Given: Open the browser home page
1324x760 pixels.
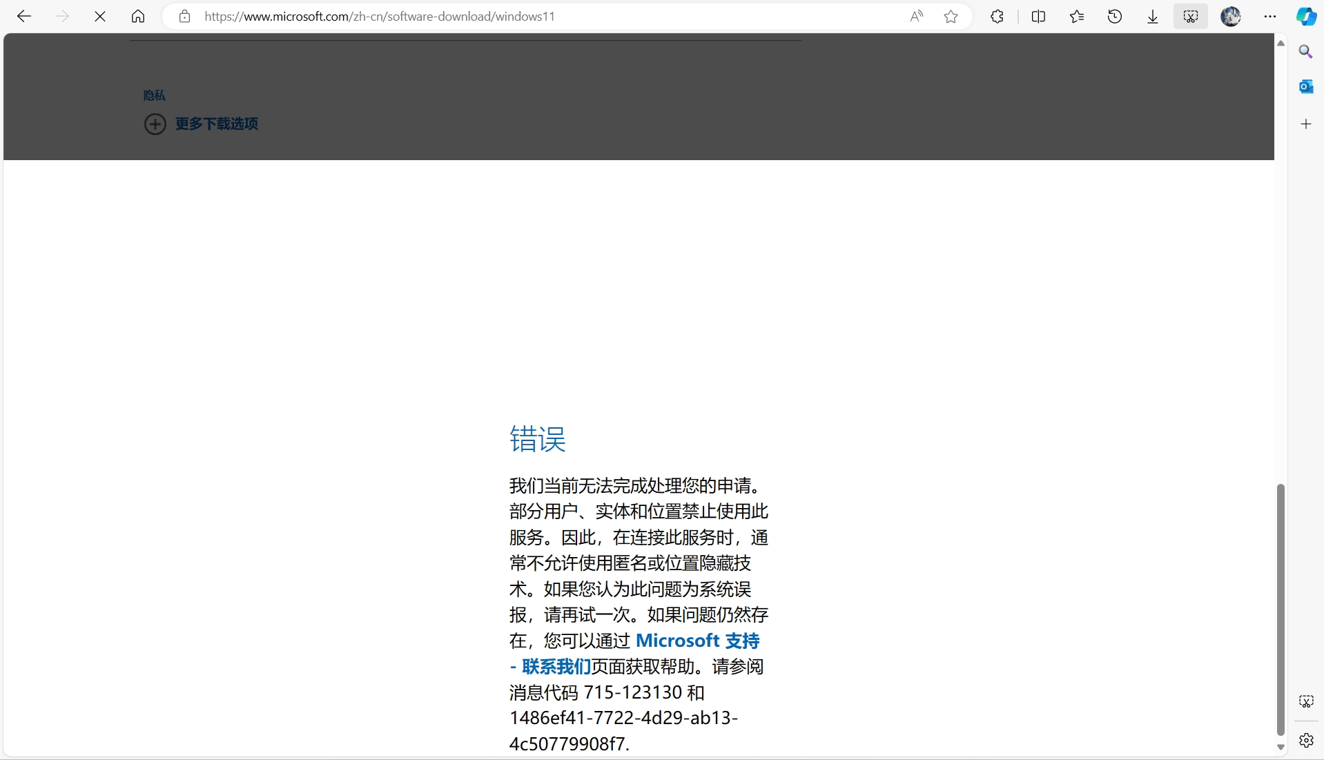Looking at the screenshot, I should click(138, 17).
